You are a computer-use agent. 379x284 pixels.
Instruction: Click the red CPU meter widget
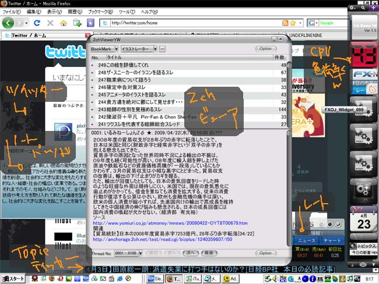(364, 54)
